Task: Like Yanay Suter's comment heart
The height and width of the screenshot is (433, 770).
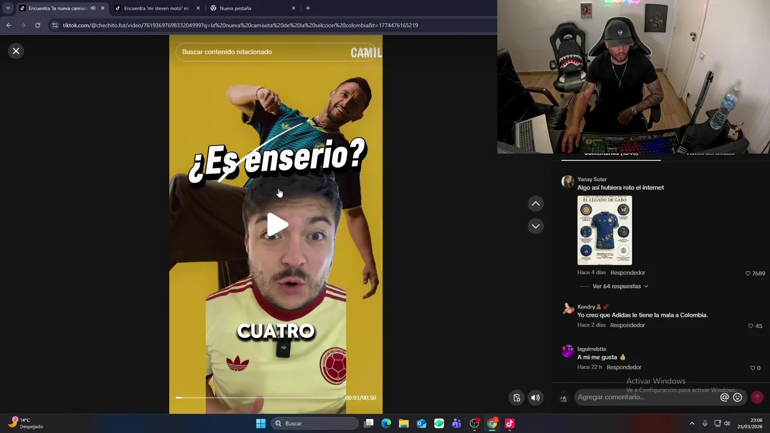Action: pos(748,273)
